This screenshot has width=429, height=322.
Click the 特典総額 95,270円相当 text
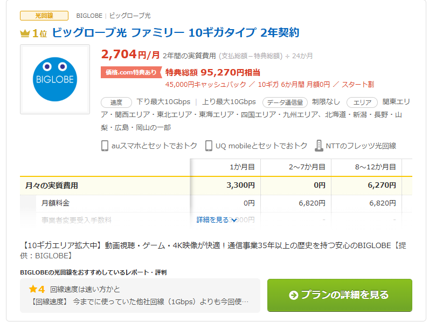[212, 72]
